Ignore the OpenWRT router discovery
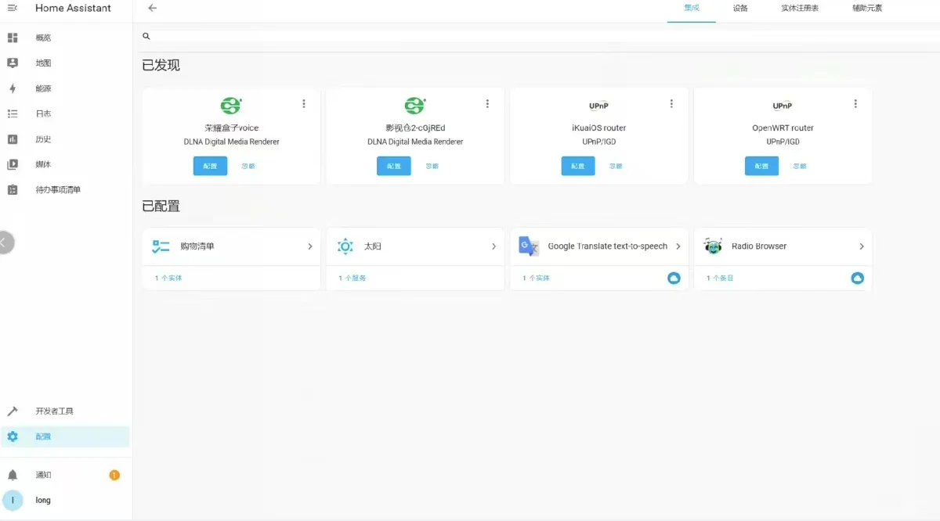The width and height of the screenshot is (940, 521). 800,166
